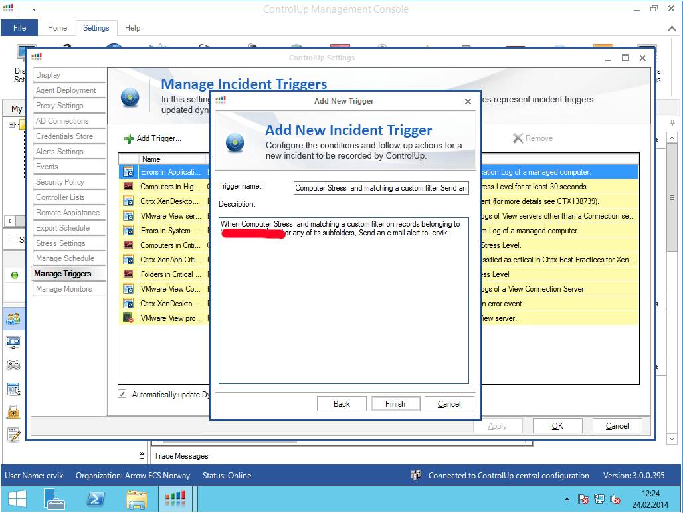The width and height of the screenshot is (683, 513).
Task: Click padlock icon in left sidebar
Action: click(13, 411)
